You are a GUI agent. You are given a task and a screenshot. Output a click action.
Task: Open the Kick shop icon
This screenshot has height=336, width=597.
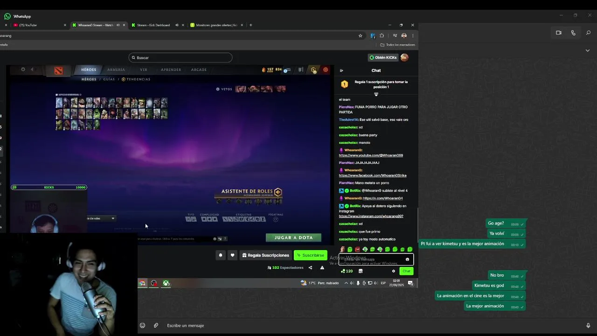pos(361,271)
